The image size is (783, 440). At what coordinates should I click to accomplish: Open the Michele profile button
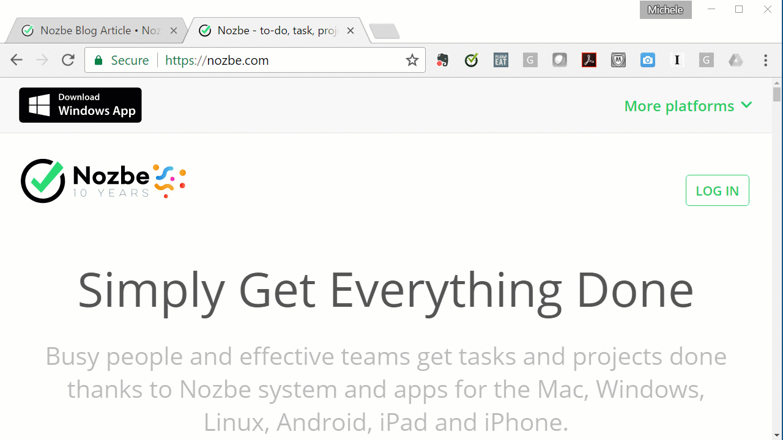click(x=666, y=10)
